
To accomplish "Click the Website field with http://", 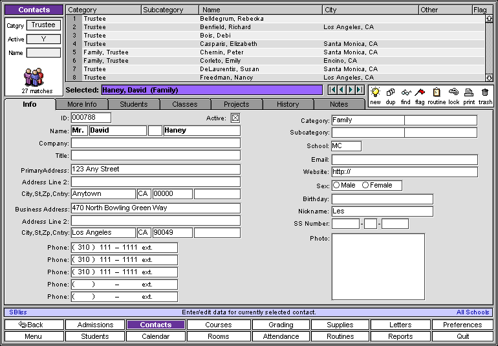I will tap(405, 172).
